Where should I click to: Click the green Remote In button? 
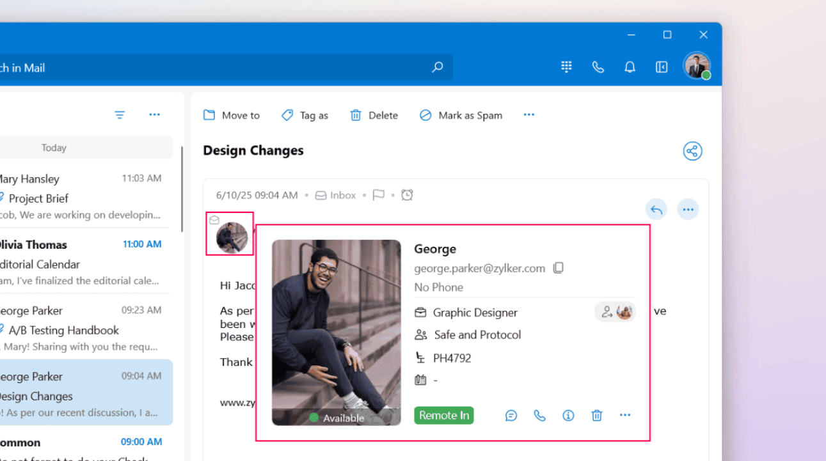point(444,416)
